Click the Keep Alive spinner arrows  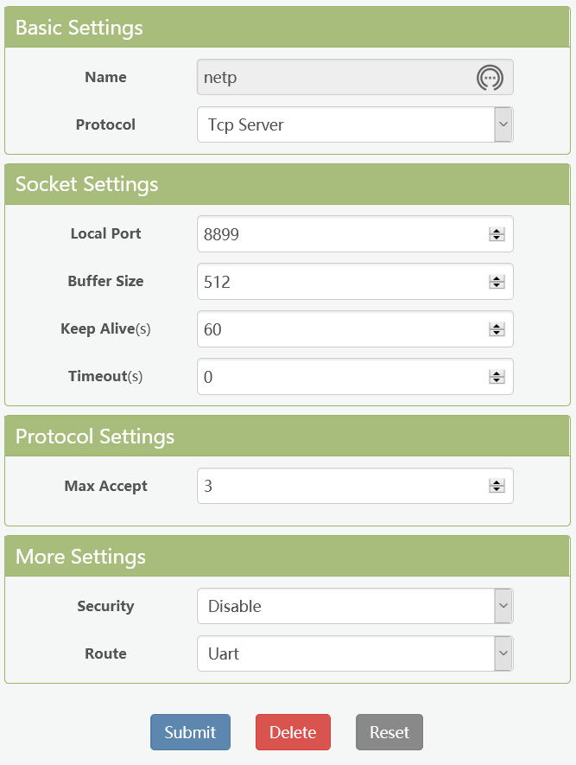pyautogui.click(x=497, y=329)
